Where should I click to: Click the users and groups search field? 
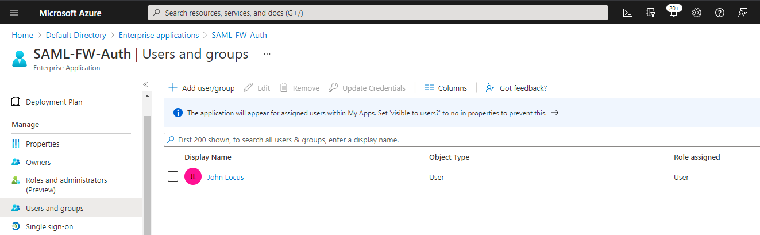(x=460, y=140)
